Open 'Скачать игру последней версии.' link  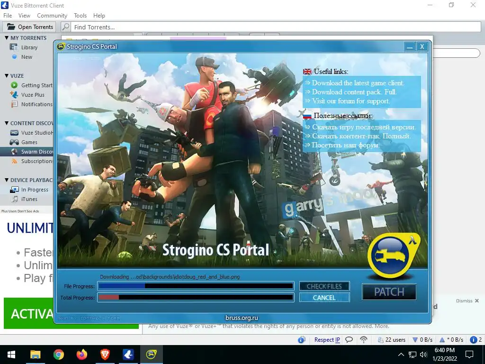(364, 127)
